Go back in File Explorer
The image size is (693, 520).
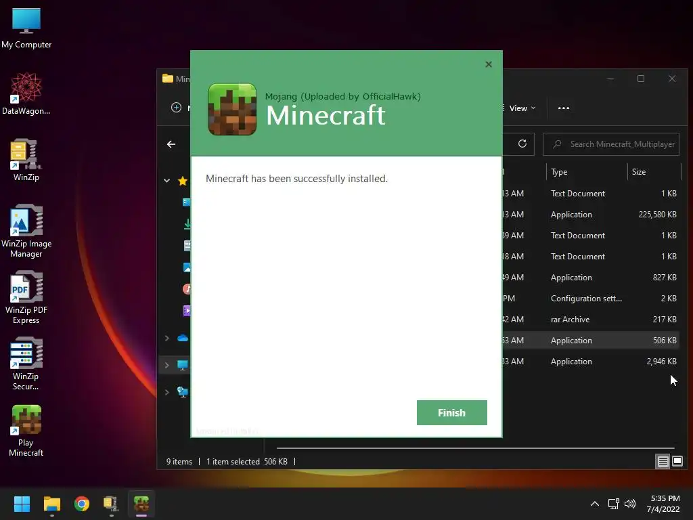171,144
